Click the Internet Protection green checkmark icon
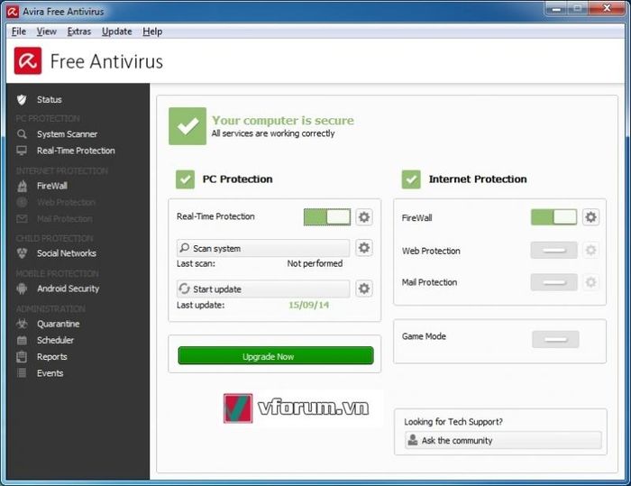This screenshot has height=486, width=631. click(411, 179)
